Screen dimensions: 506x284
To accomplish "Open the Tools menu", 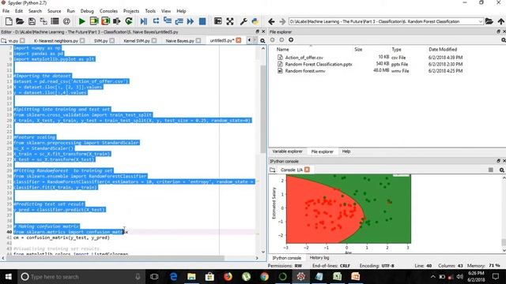I will click(150, 11).
